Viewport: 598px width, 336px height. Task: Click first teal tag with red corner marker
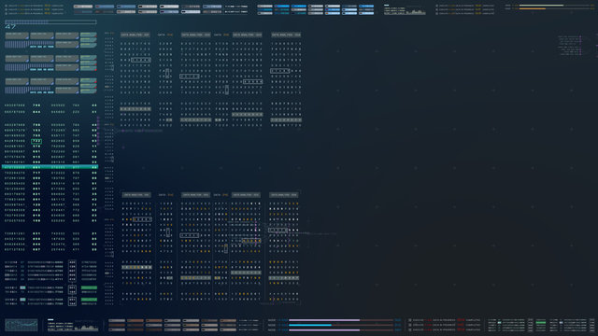tap(89, 35)
